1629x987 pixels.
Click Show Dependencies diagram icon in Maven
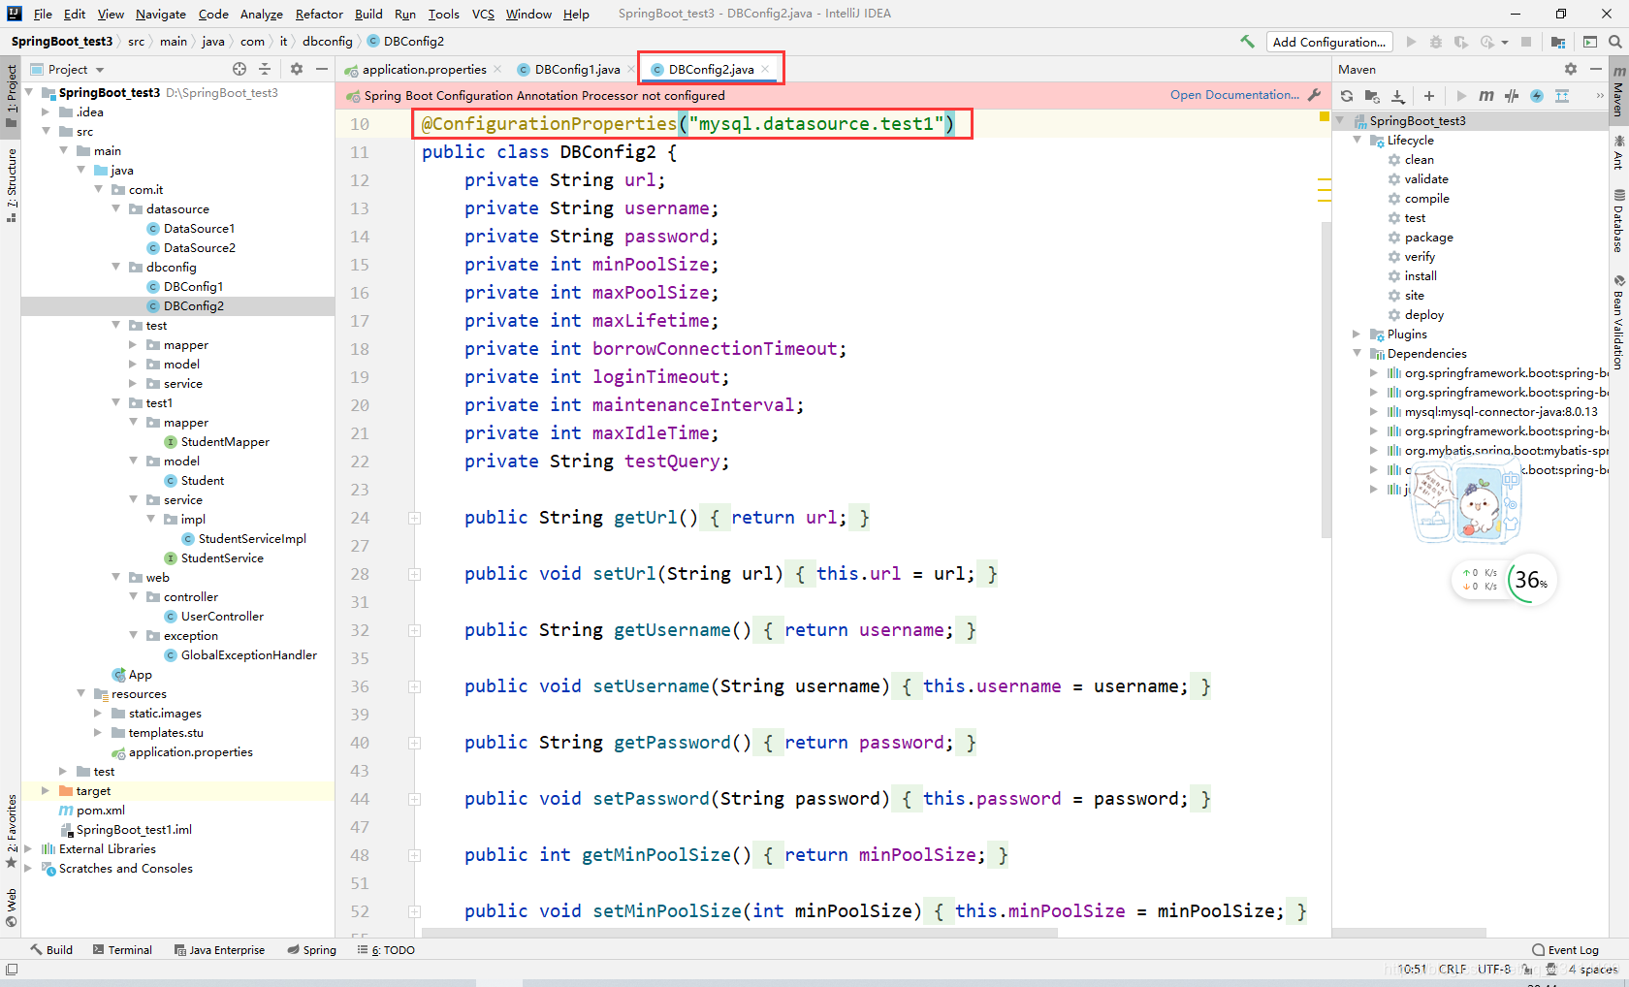point(1562,96)
